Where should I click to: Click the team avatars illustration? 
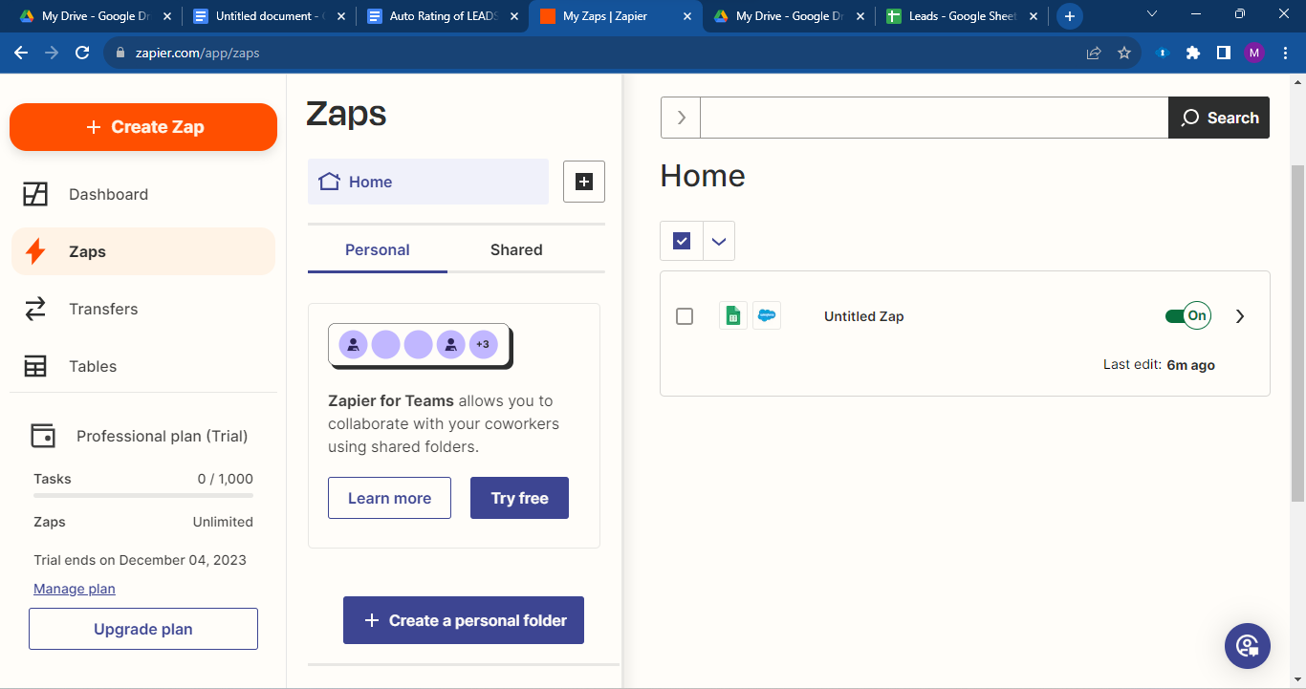tap(420, 345)
